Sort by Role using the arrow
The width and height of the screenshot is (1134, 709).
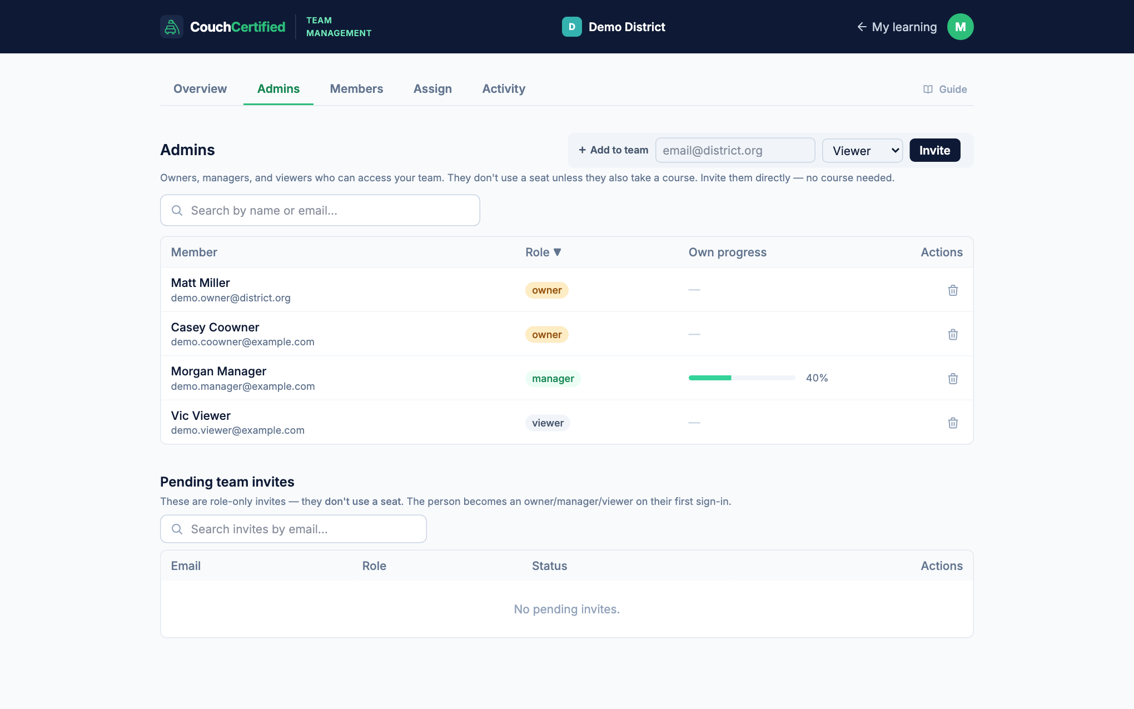(558, 252)
